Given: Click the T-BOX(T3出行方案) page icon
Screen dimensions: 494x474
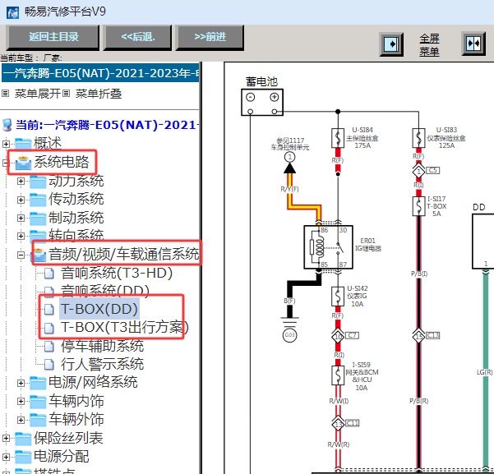Looking at the screenshot, I should (48, 328).
